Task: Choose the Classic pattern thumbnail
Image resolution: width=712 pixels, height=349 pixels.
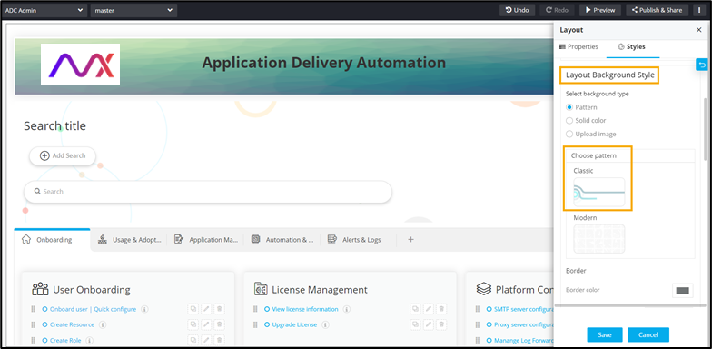Action: click(599, 193)
